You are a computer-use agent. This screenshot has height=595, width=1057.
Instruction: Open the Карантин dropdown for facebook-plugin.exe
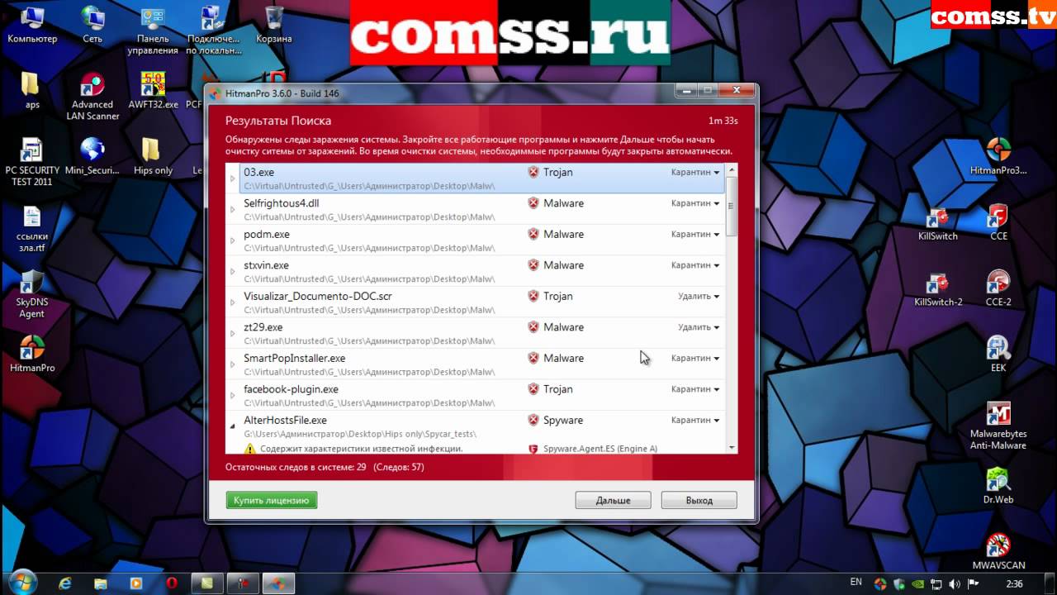click(x=694, y=389)
